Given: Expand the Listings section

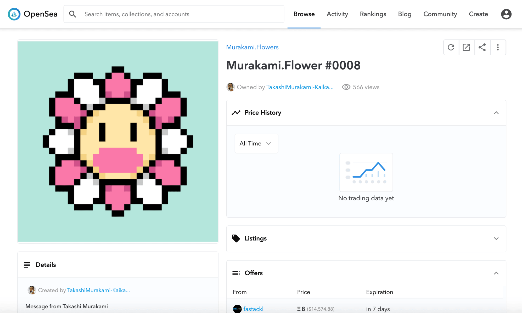Looking at the screenshot, I should 496,238.
